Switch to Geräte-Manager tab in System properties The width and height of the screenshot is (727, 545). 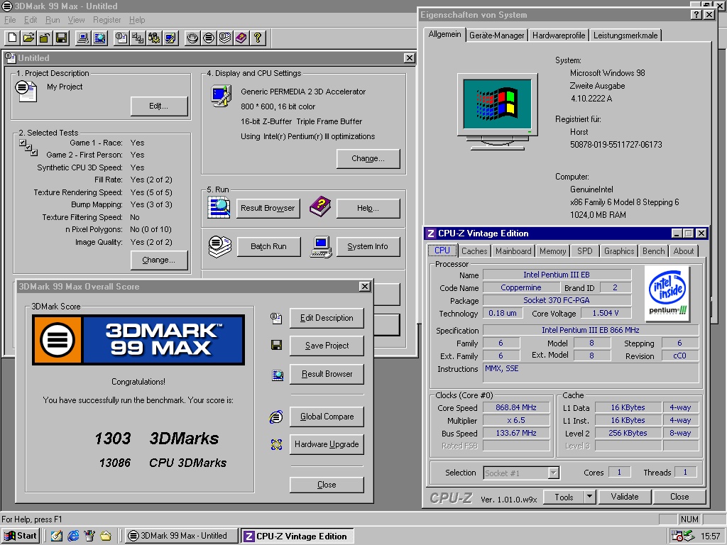tap(496, 35)
